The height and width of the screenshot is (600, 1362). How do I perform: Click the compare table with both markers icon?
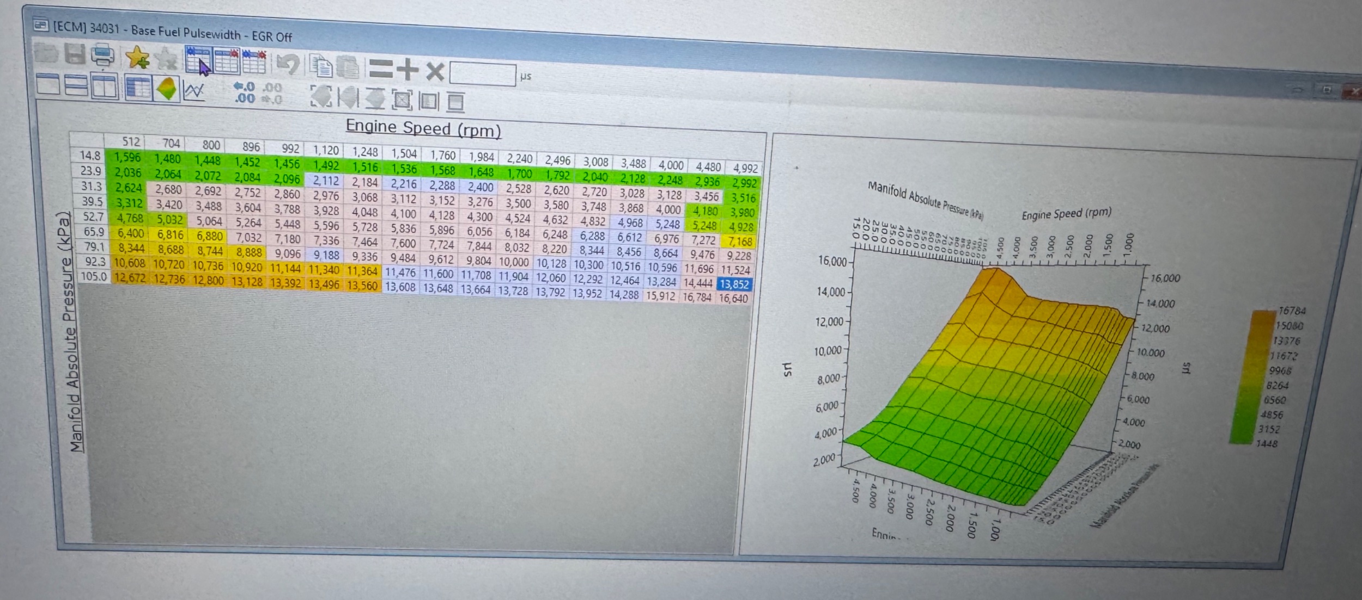click(x=254, y=62)
